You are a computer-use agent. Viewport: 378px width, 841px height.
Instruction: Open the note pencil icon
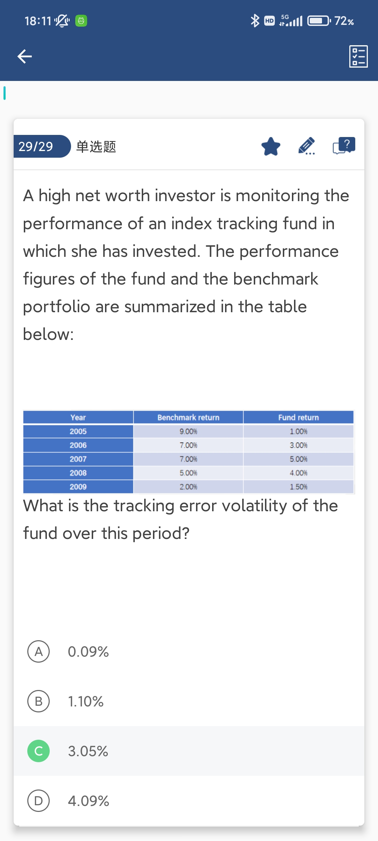(307, 146)
